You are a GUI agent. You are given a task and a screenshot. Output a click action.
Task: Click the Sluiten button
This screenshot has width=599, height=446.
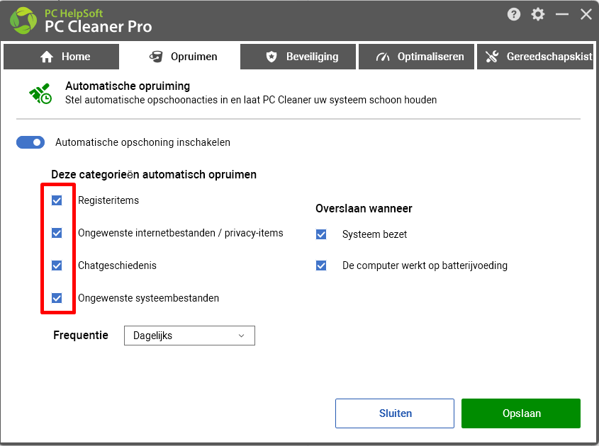click(395, 413)
